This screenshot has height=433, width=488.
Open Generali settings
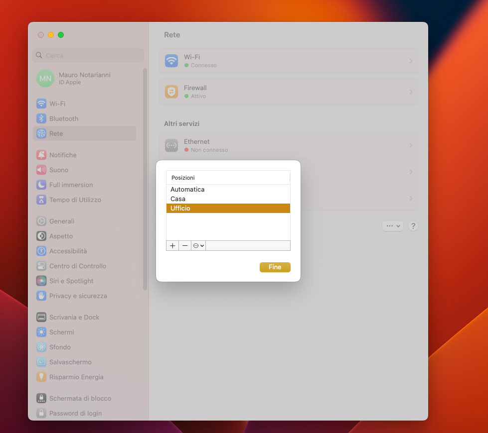(84, 221)
